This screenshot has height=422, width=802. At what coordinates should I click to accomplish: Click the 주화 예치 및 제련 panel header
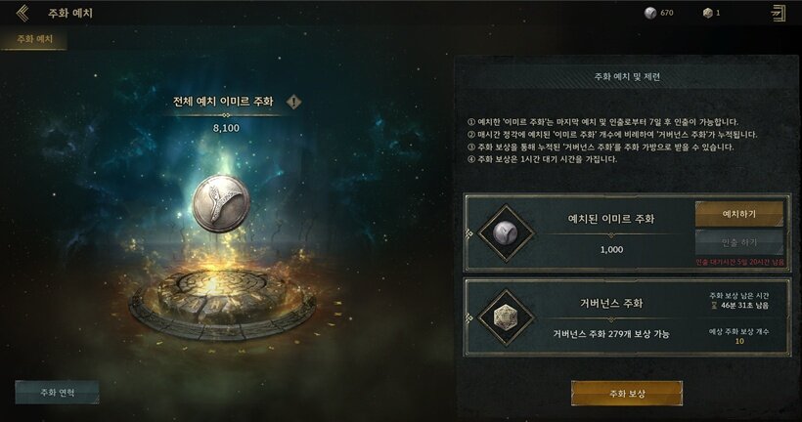click(627, 76)
